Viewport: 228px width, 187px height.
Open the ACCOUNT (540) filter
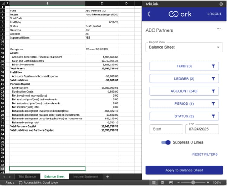pos(184,91)
